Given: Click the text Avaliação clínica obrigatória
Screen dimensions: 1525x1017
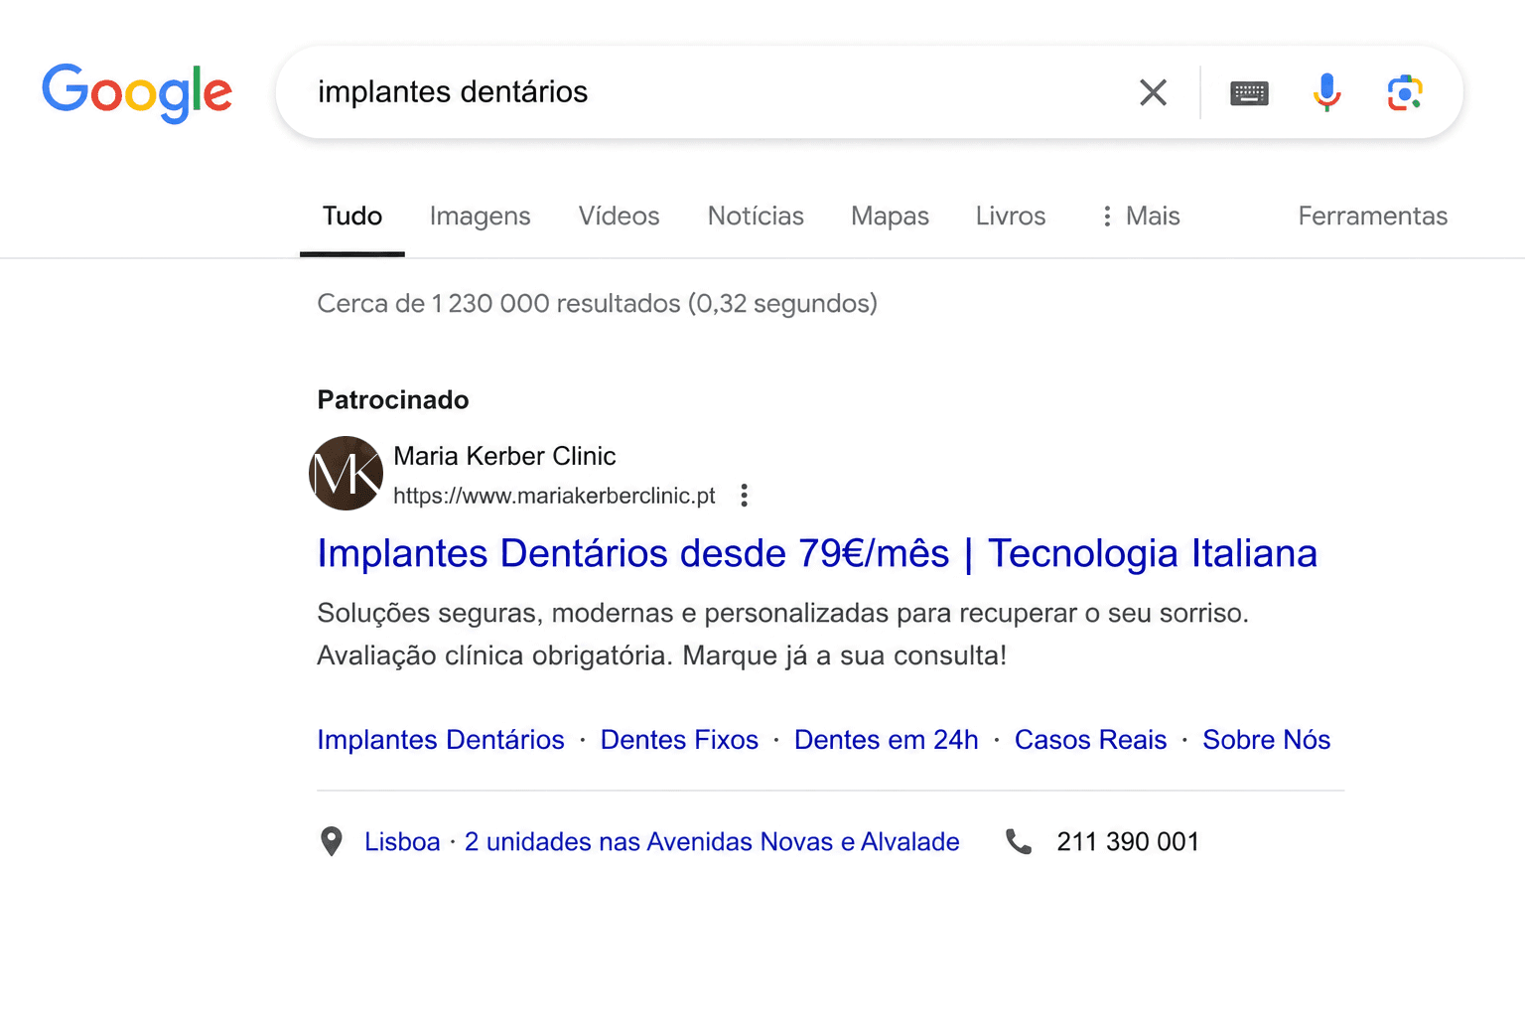Looking at the screenshot, I should [x=495, y=655].
